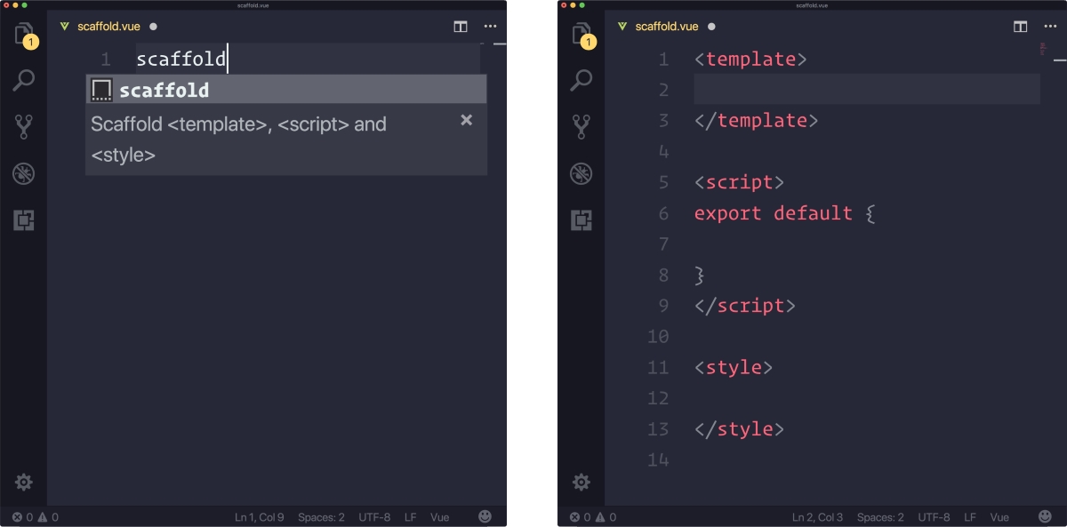Click Ln 1, Col 9 in the status bar
Screen dimensions: 1067x527
tap(260, 516)
